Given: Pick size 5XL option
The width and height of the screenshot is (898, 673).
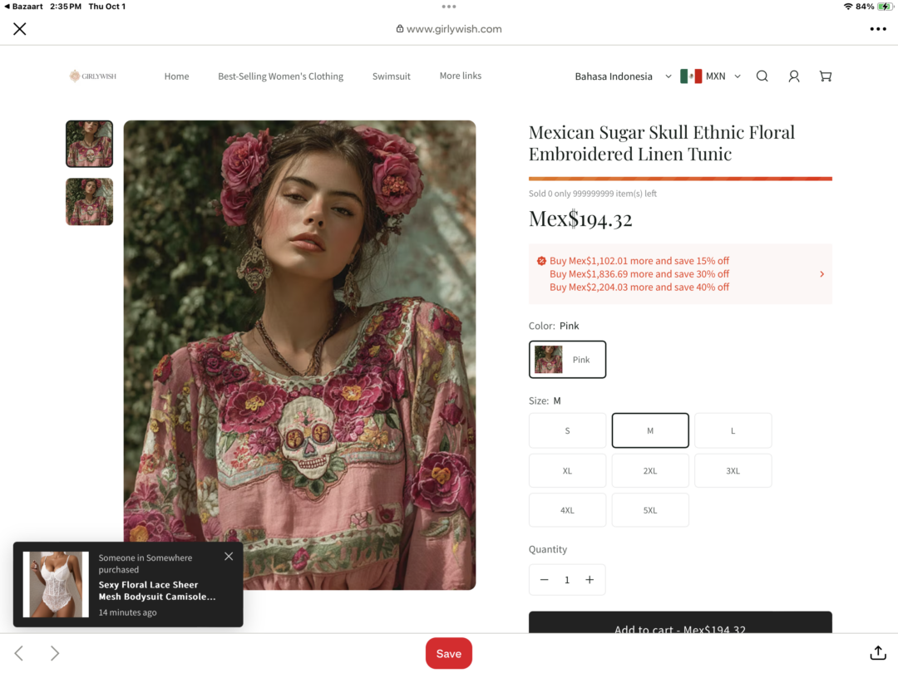Looking at the screenshot, I should 650,510.
